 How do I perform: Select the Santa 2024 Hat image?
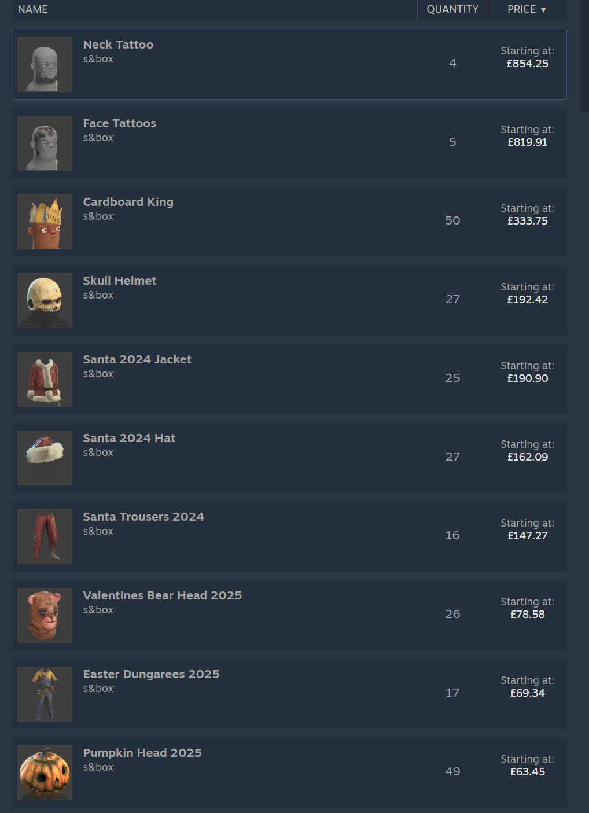(45, 458)
